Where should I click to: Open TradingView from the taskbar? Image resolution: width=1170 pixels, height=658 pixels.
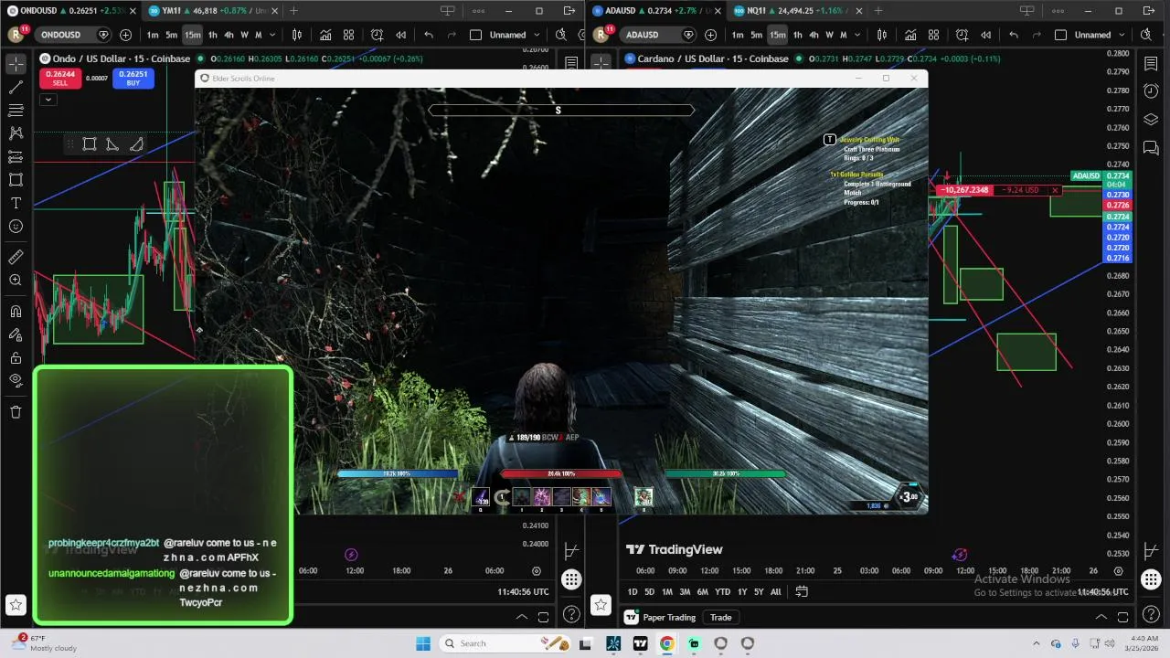(x=640, y=643)
